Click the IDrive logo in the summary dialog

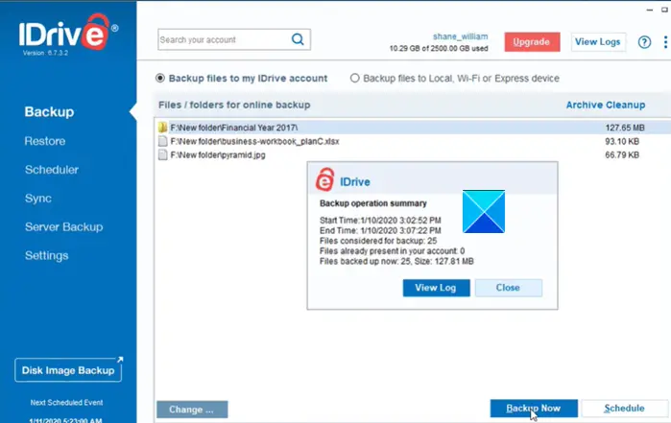tap(324, 179)
